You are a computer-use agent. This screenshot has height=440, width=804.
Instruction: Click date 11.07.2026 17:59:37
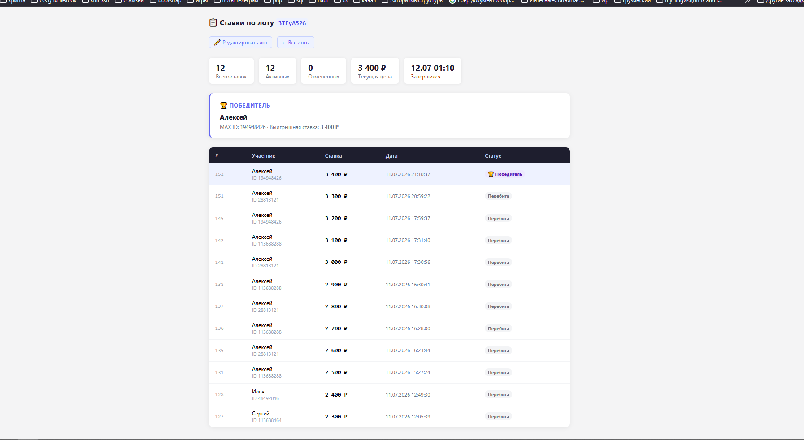pyautogui.click(x=408, y=218)
